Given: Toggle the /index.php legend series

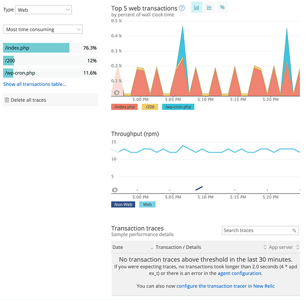Looking at the screenshot, I should coord(125,107).
